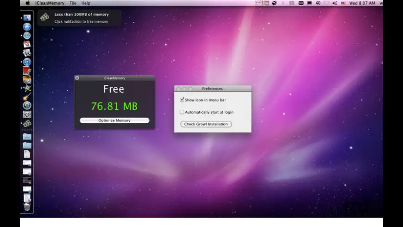Open the App Store from the Dock
Viewport: 403px width, 227px height.
[27, 26]
